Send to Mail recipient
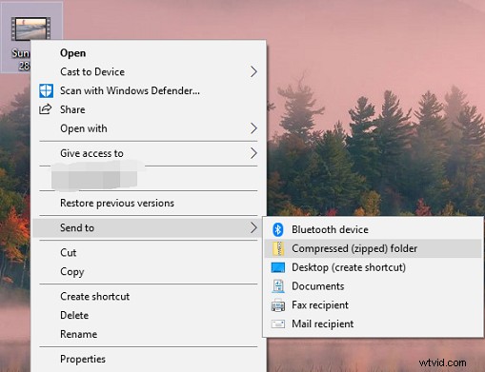This screenshot has width=485, height=372. 374,323
